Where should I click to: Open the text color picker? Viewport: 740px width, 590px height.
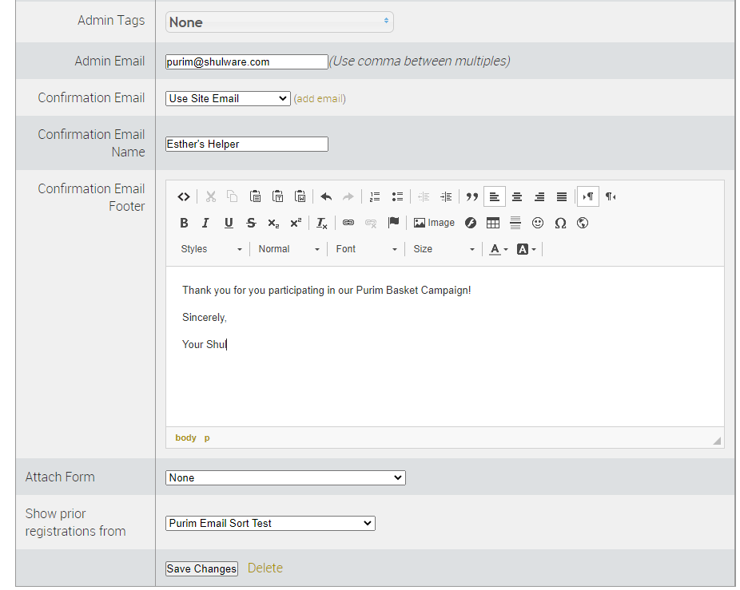(x=499, y=249)
